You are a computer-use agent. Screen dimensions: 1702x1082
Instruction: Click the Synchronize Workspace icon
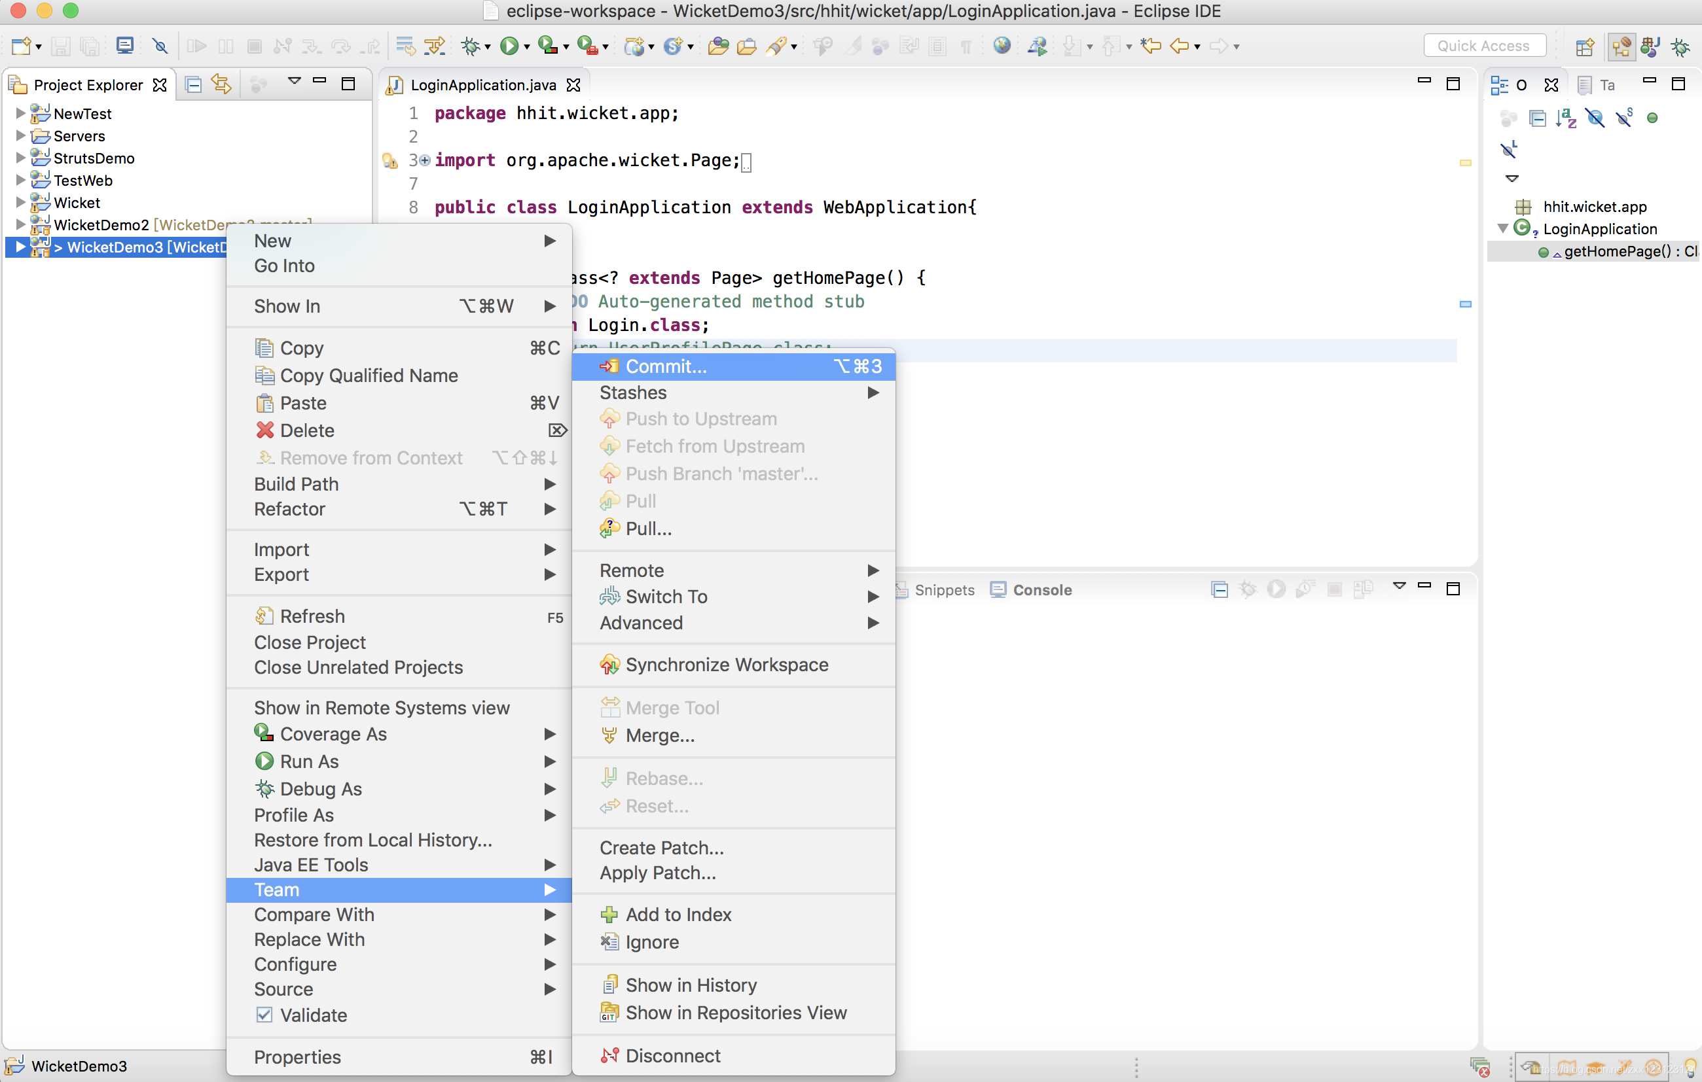[x=609, y=665]
